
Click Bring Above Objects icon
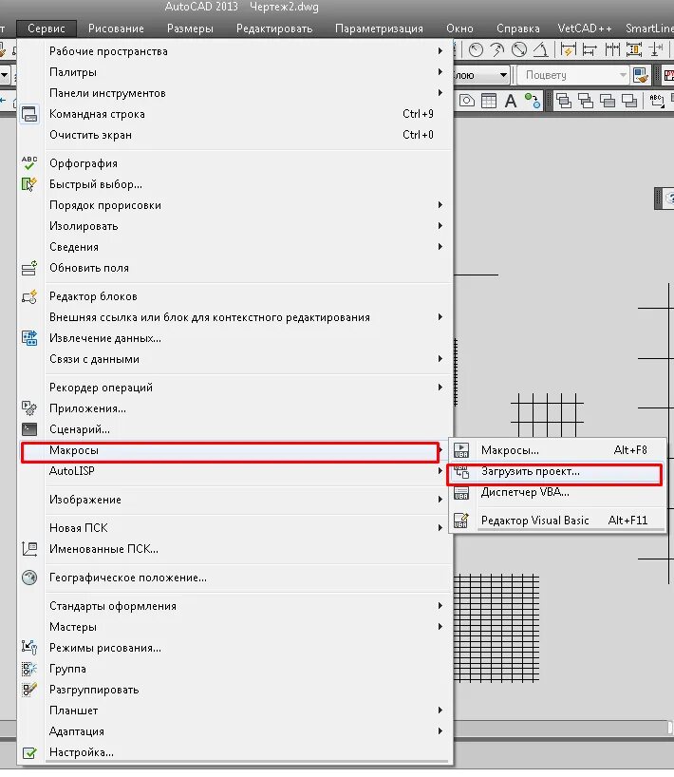coord(608,101)
